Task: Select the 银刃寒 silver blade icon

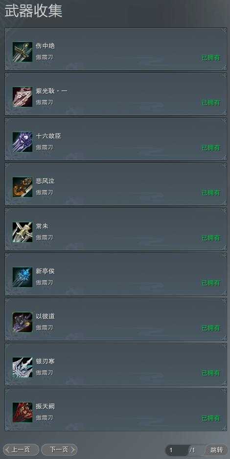Action: tap(23, 367)
